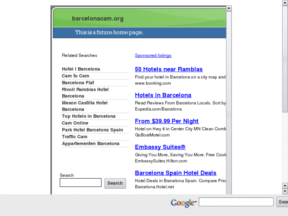288x216 pixels.
Task: Click the Expedia.com/Barcelona URL text
Action: pos(158,109)
